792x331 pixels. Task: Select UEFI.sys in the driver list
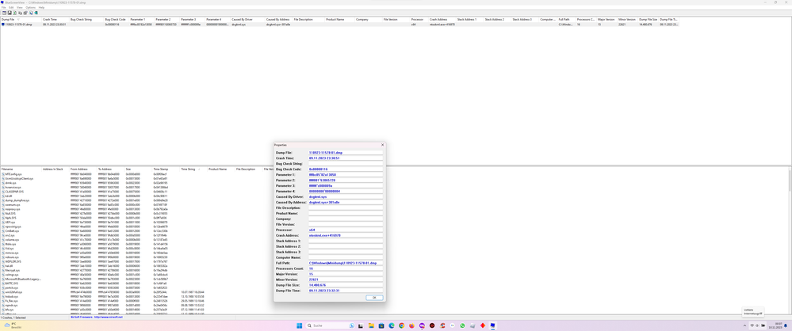pyautogui.click(x=10, y=222)
